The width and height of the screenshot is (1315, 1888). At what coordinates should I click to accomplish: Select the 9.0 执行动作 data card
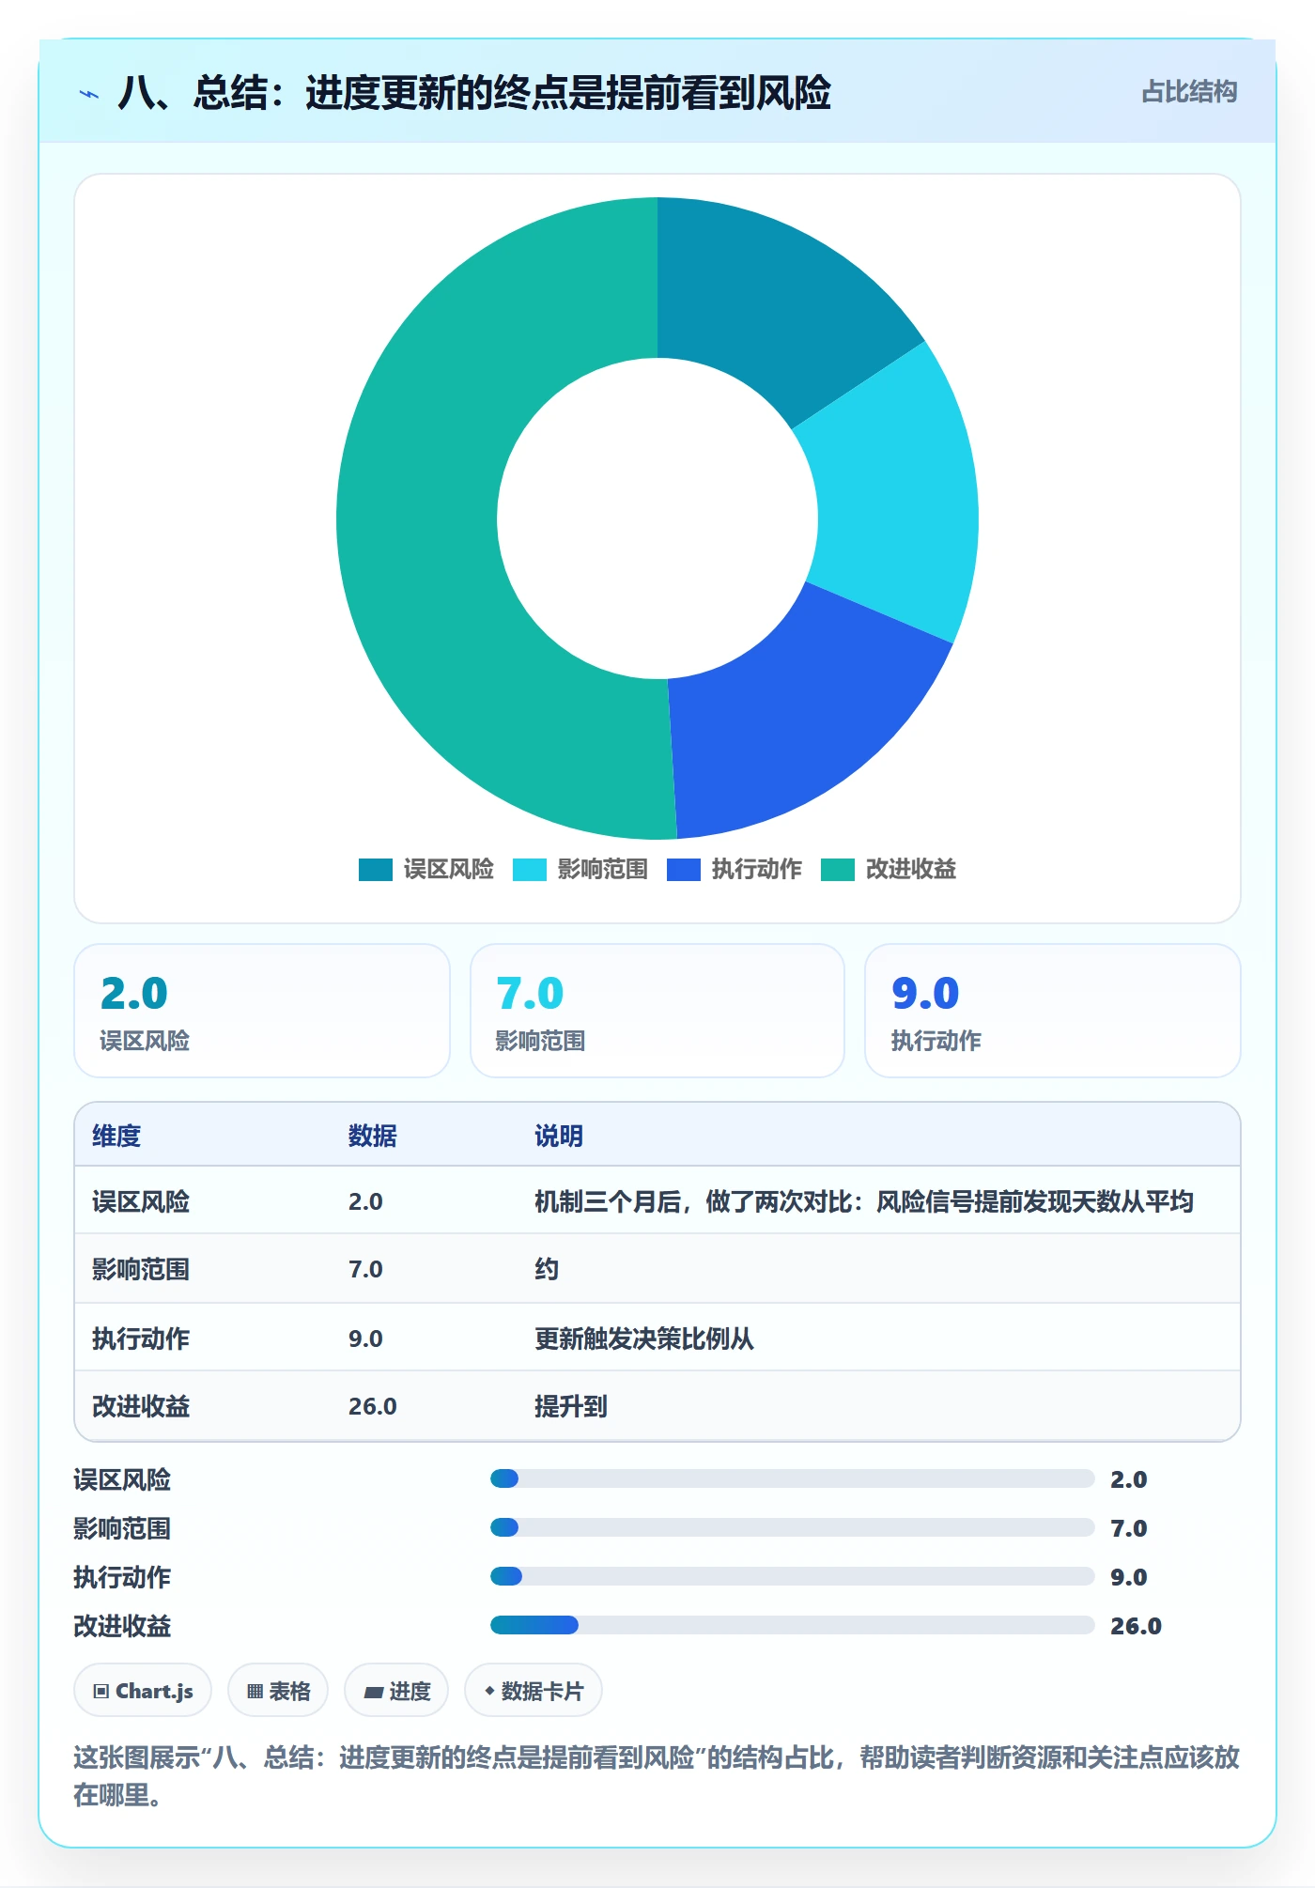pos(1053,1011)
